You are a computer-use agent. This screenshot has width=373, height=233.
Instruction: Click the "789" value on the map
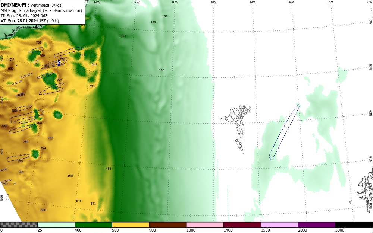click(42, 55)
